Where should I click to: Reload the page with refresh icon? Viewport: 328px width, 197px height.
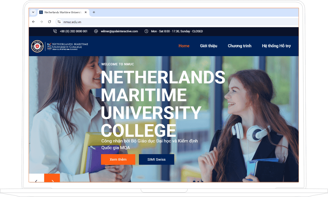coord(49,22)
